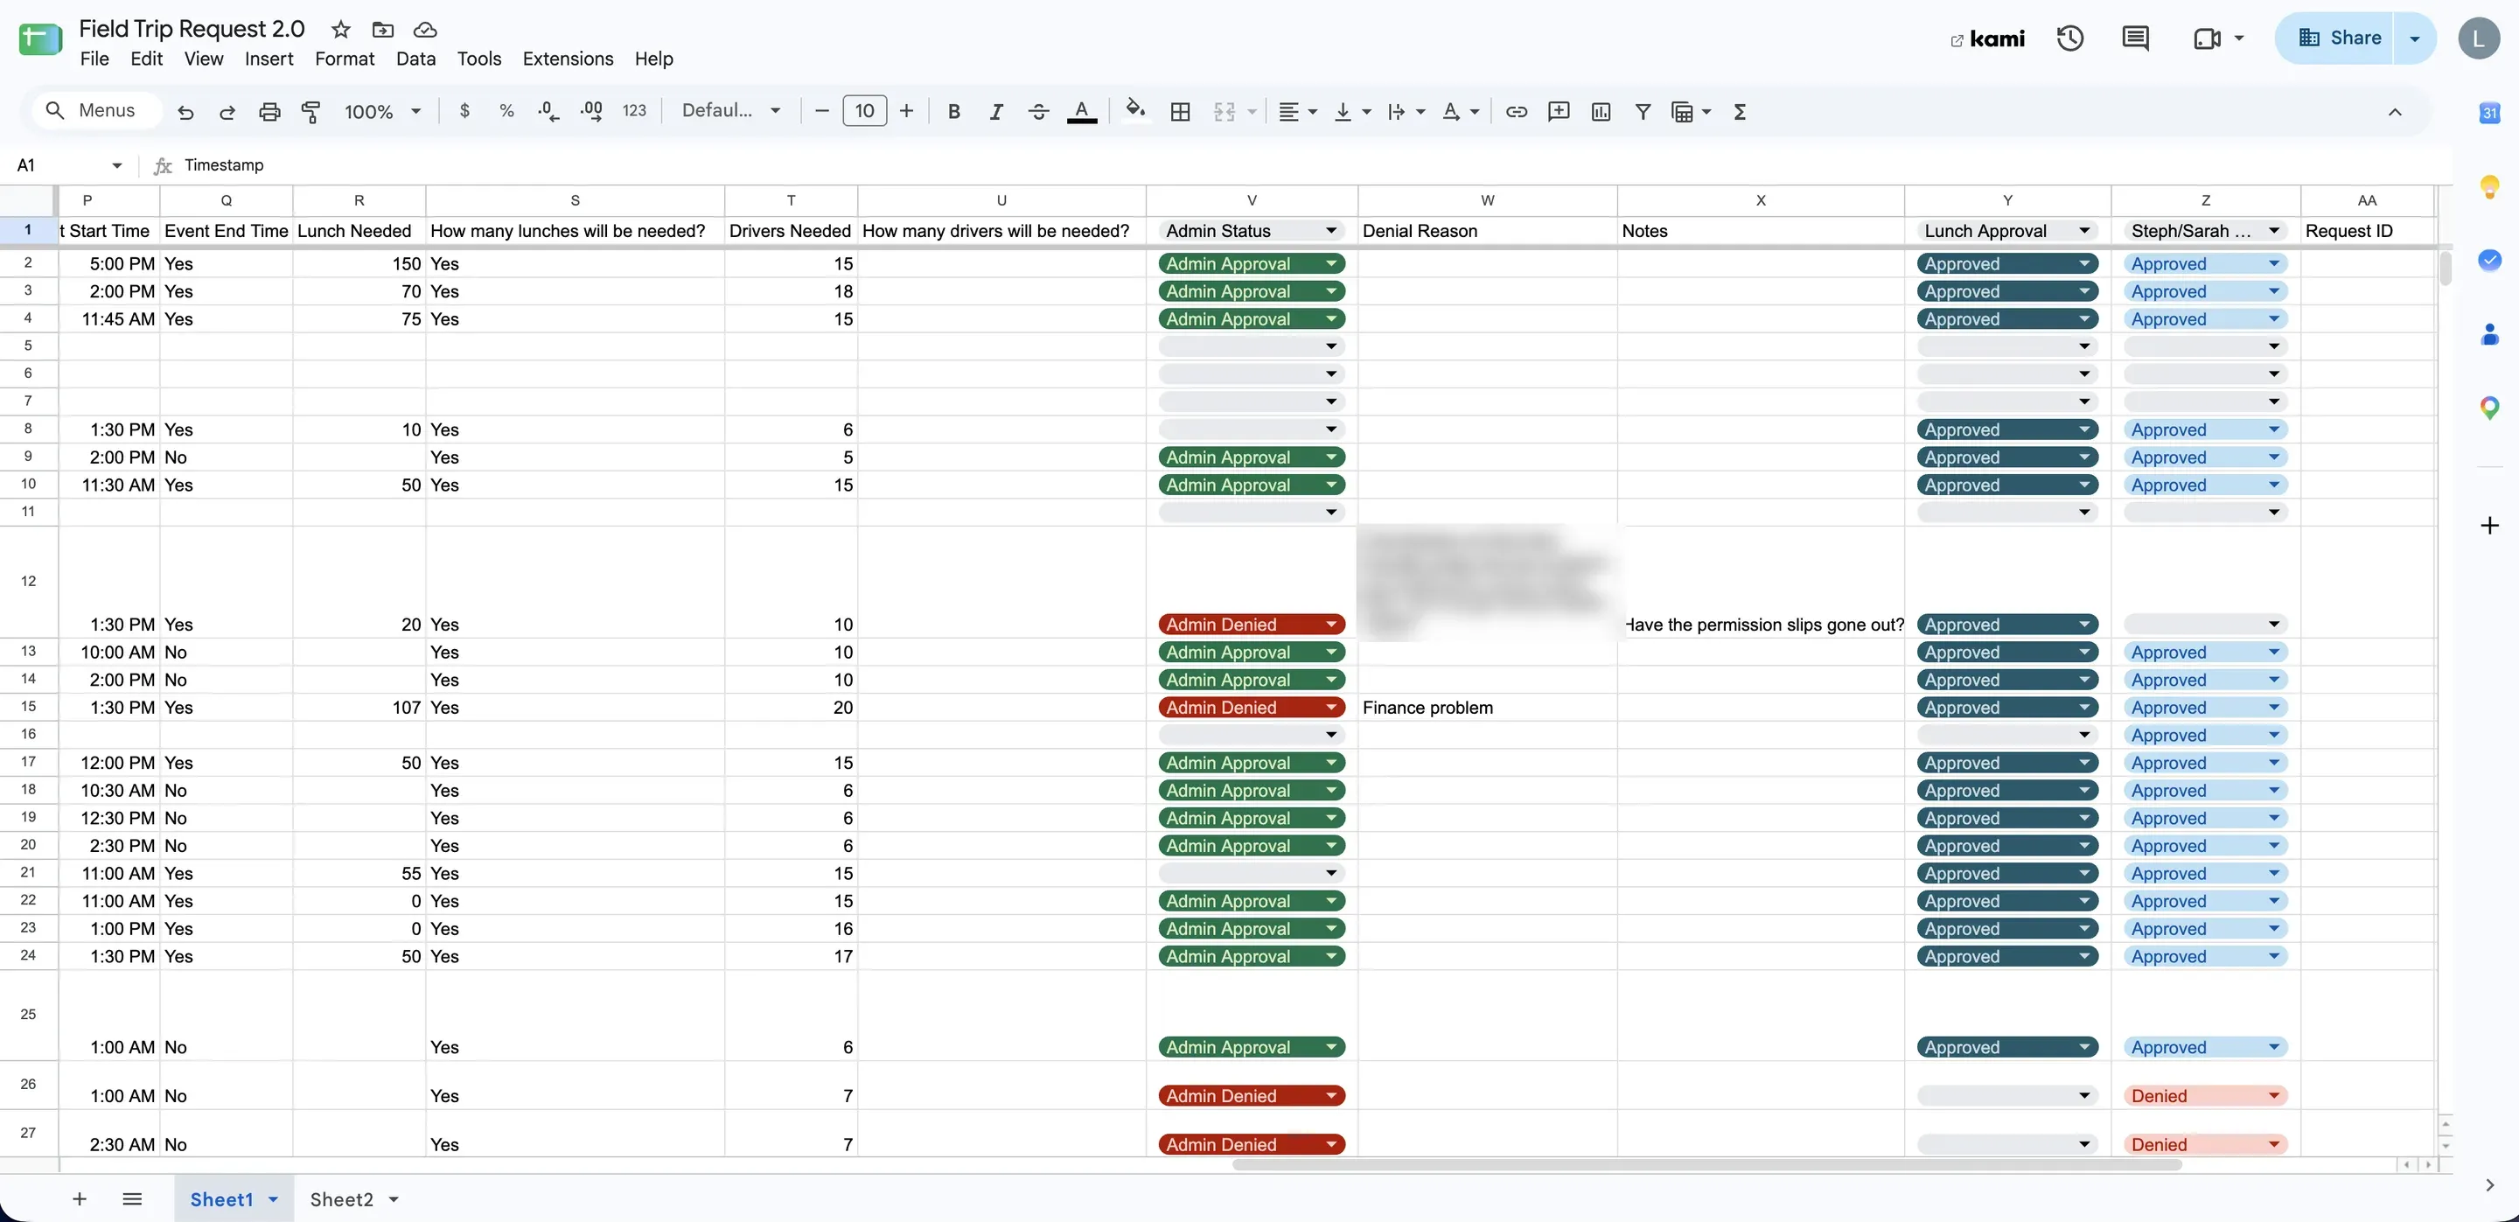This screenshot has height=1222, width=2519.
Task: Open the Data menu
Action: 415,59
